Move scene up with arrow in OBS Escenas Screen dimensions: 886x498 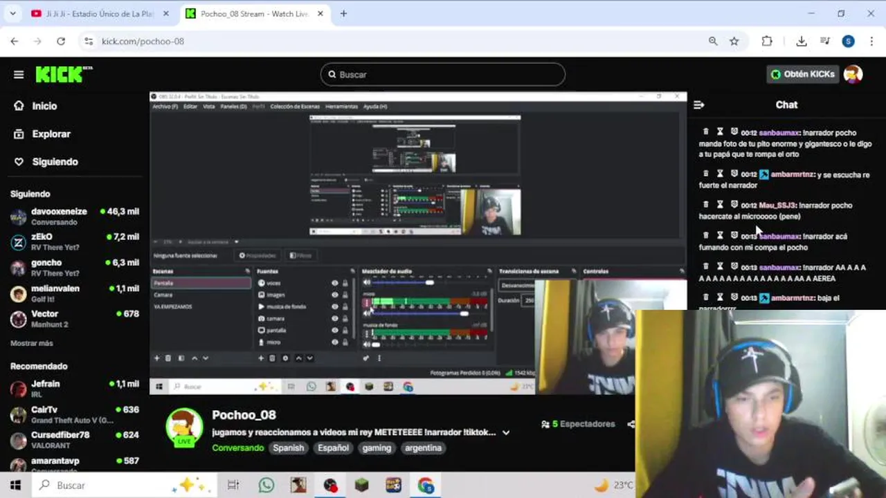tap(195, 358)
